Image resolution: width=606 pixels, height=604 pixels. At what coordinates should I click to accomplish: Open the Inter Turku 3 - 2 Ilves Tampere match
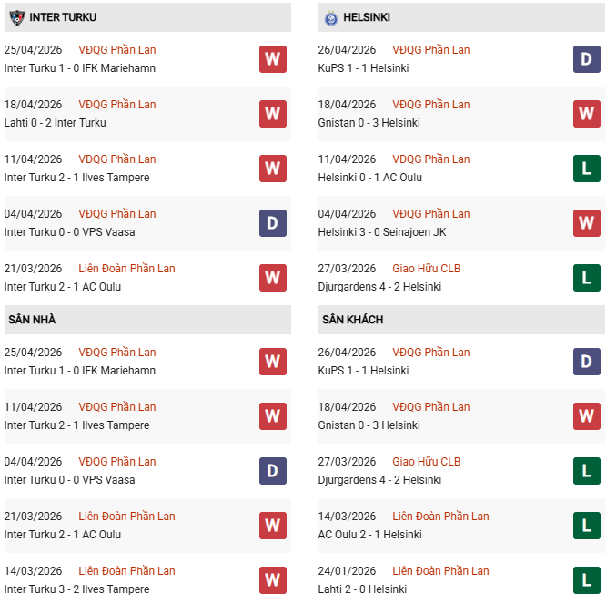[x=76, y=589]
